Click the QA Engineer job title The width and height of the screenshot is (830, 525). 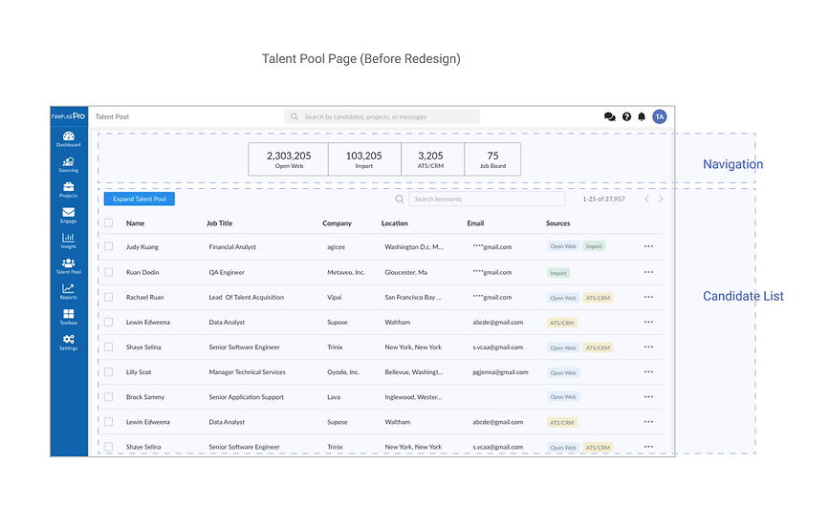click(x=227, y=272)
